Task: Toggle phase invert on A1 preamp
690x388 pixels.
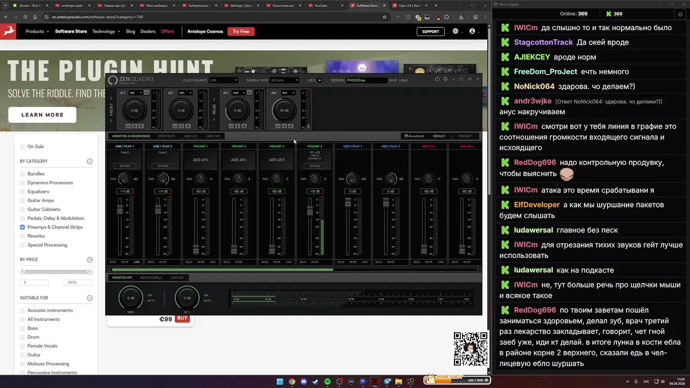Action: point(134,126)
